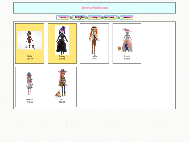
Task: Click the Gracey (2015) caption
Action: tap(62, 58)
